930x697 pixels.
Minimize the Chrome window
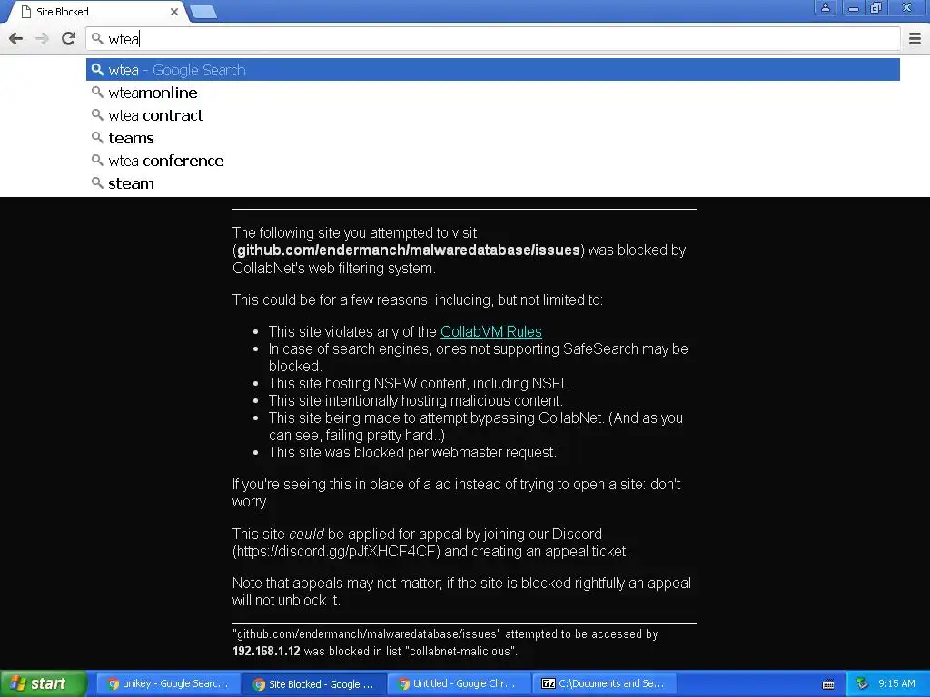[x=854, y=7]
